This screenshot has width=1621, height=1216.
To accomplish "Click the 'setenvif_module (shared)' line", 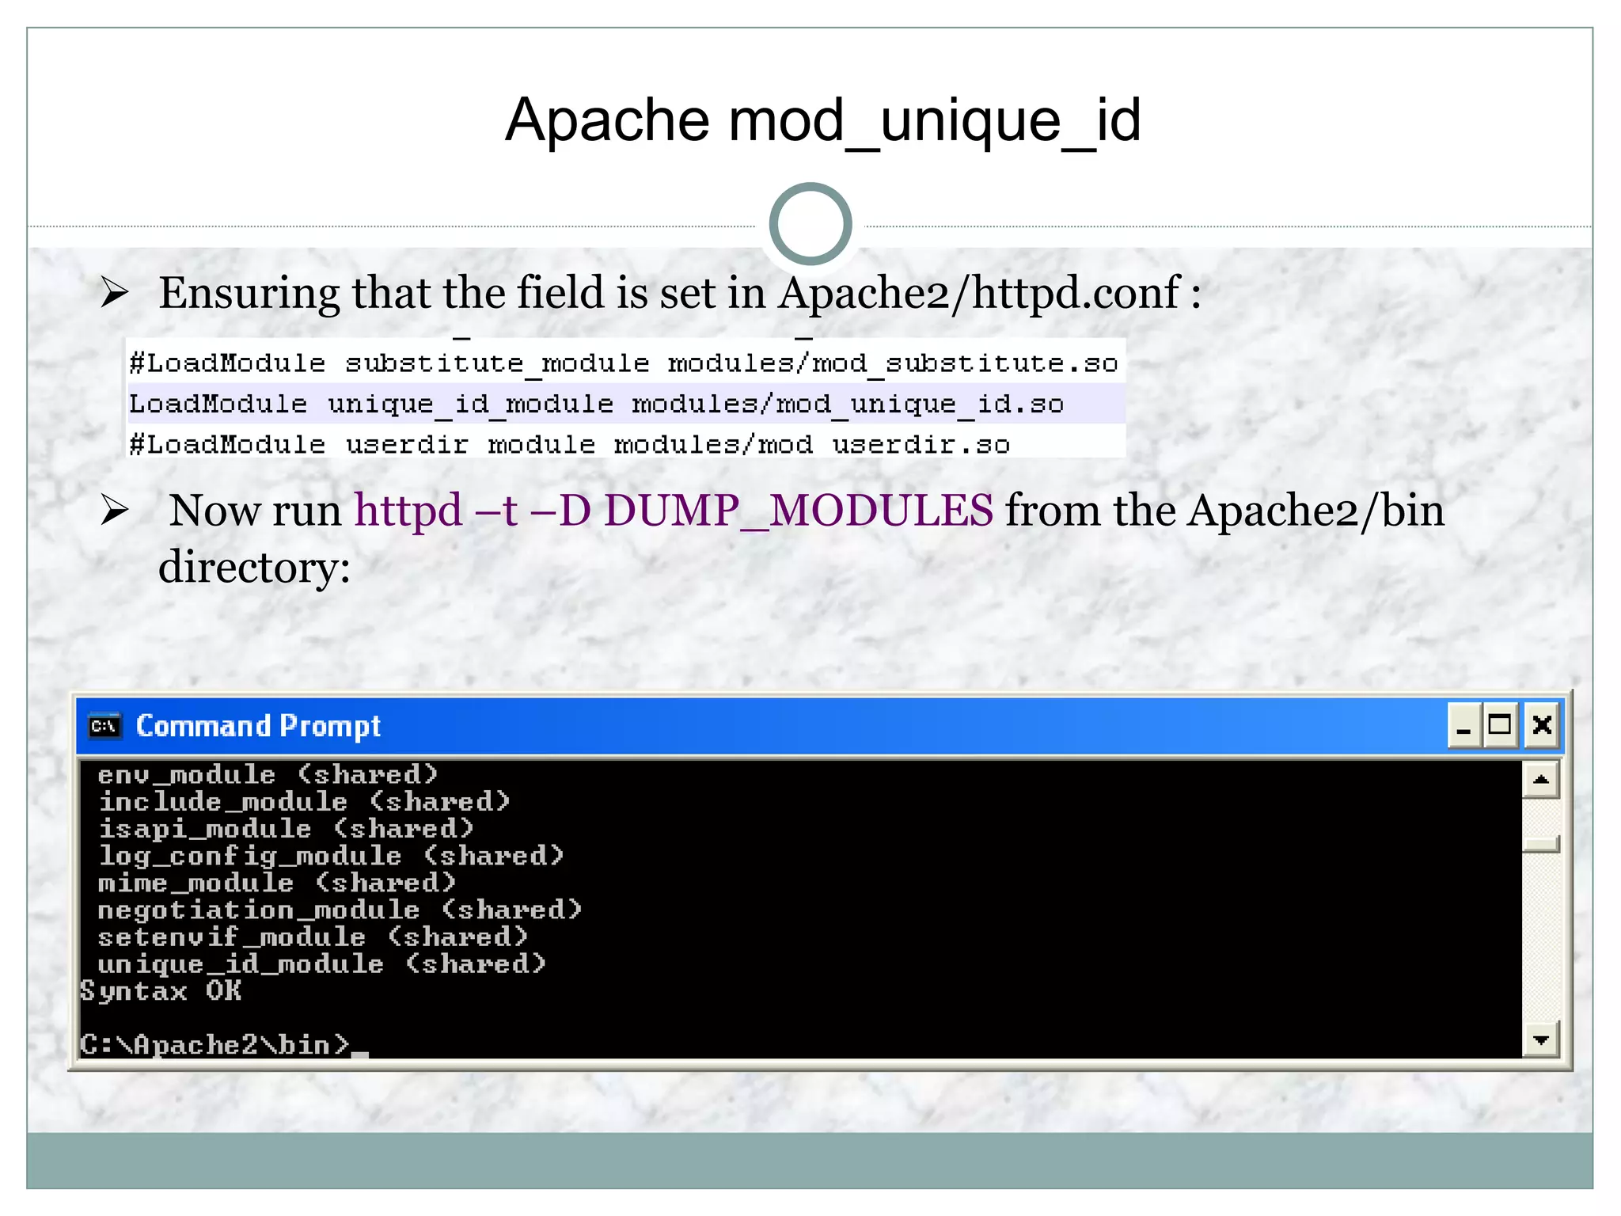I will (313, 937).
